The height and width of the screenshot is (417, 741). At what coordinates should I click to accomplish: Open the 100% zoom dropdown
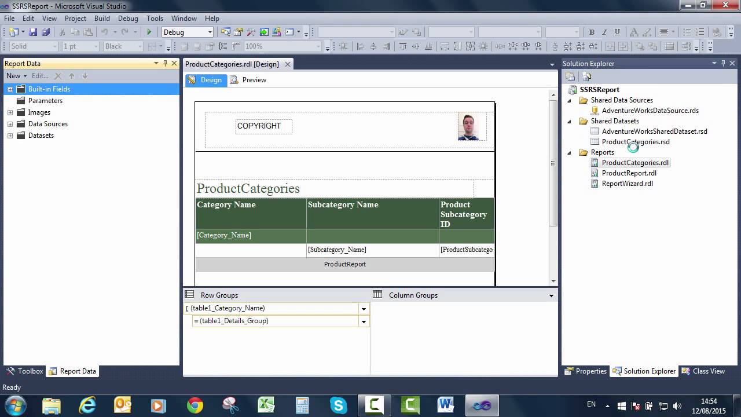pos(318,46)
